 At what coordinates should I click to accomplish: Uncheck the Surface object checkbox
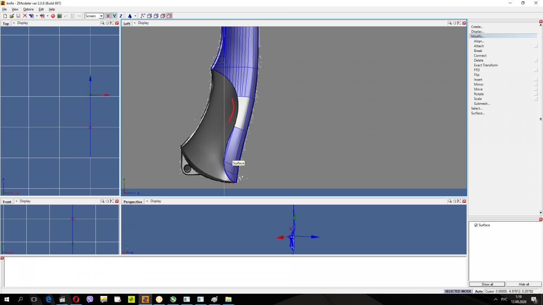(x=476, y=225)
